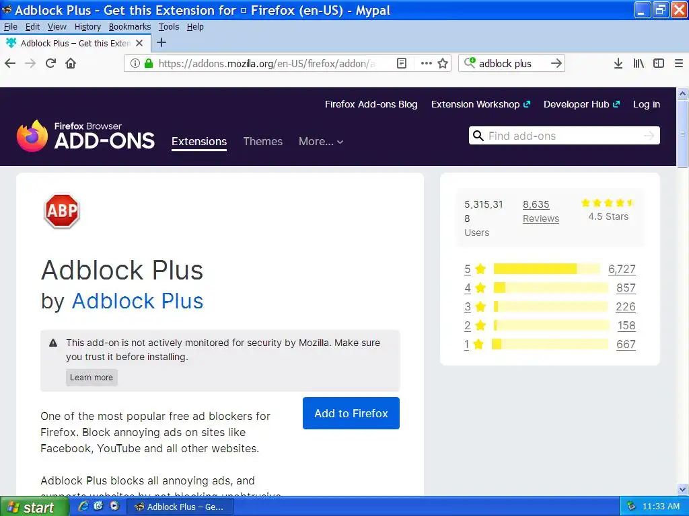Click the search engine magnifier icon

coord(469,62)
